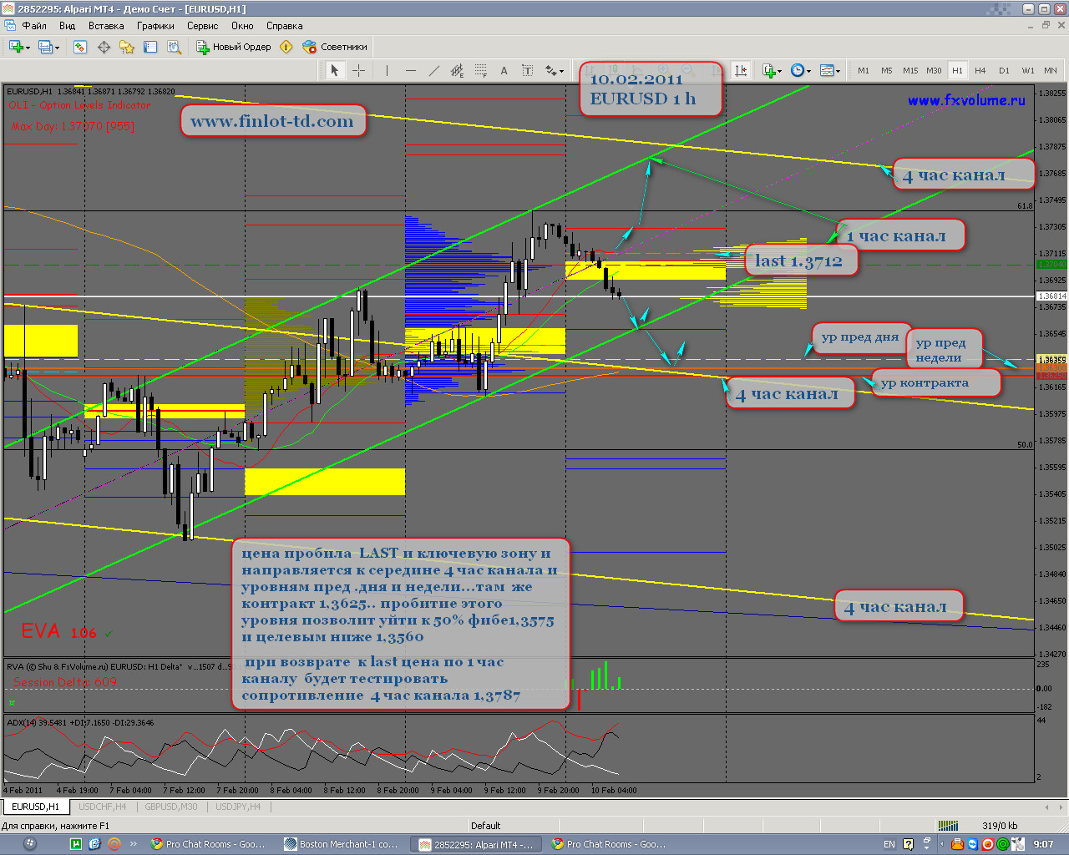Switch to the GBPUSD,M30 chart tab
Image resolution: width=1069 pixels, height=855 pixels.
tap(171, 807)
